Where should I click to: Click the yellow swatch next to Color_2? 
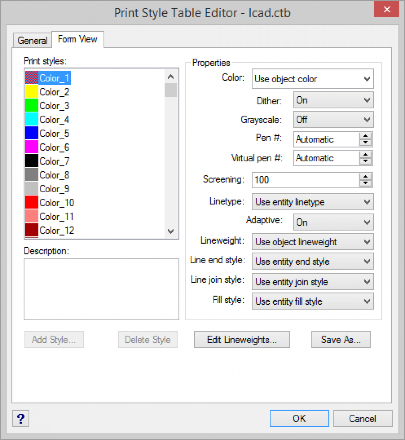click(x=31, y=91)
